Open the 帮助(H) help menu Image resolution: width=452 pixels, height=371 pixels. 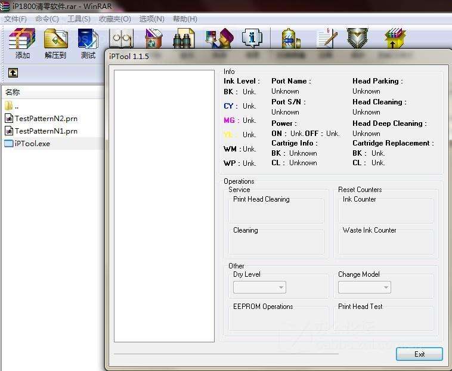point(185,19)
